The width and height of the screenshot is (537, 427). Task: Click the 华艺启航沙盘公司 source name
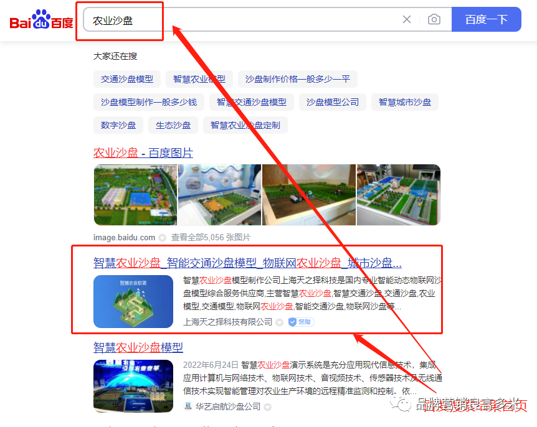click(228, 406)
